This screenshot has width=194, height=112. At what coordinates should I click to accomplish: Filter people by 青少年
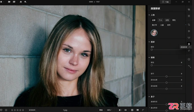coord(154,25)
